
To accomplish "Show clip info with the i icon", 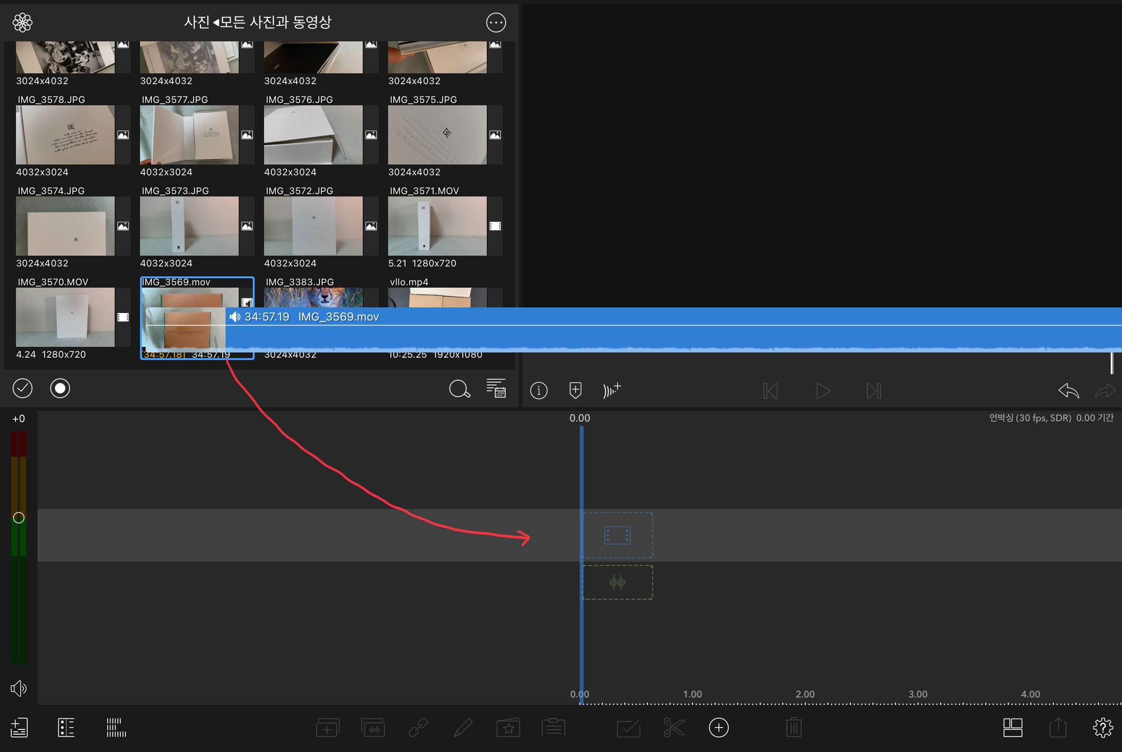I will [x=538, y=391].
